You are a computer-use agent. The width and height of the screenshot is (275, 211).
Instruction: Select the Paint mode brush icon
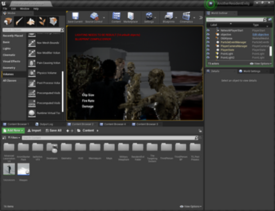pyautogui.click(x=19, y=21)
